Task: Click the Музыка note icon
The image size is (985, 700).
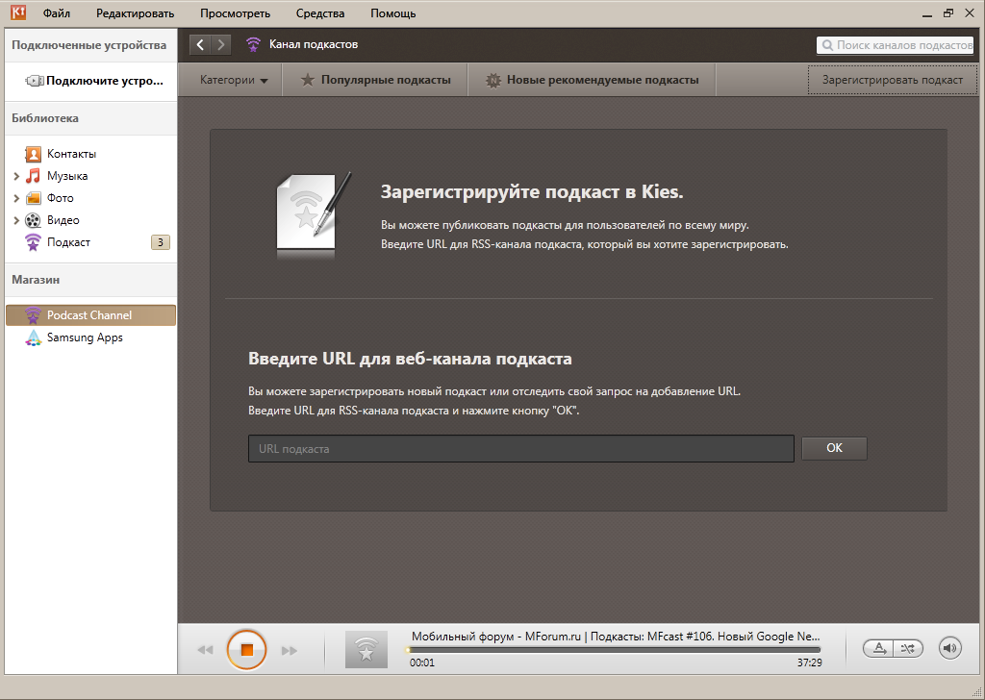Action: pyautogui.click(x=33, y=176)
